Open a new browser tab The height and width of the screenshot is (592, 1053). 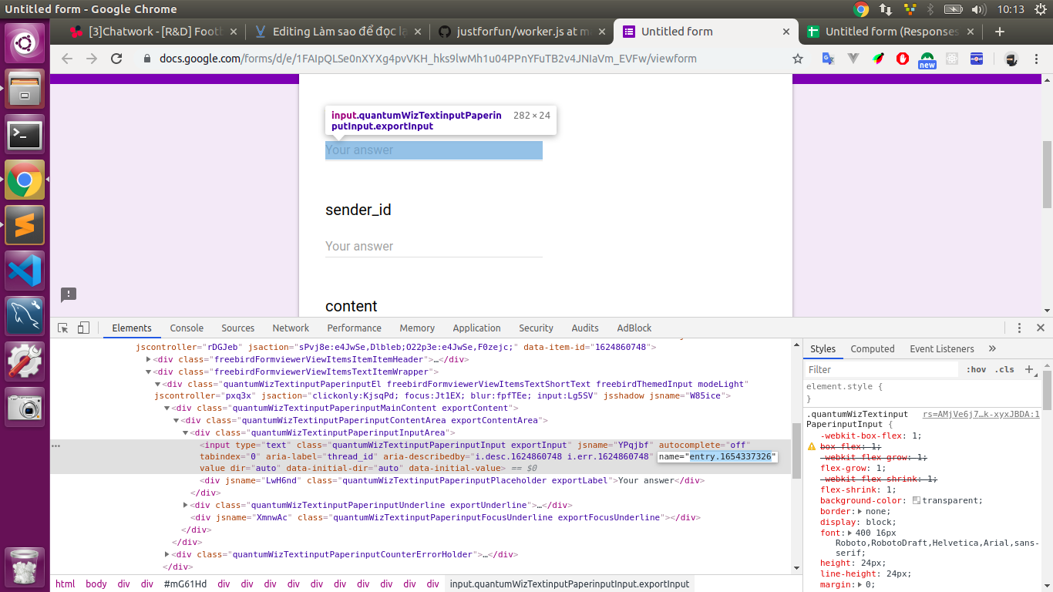click(1000, 32)
